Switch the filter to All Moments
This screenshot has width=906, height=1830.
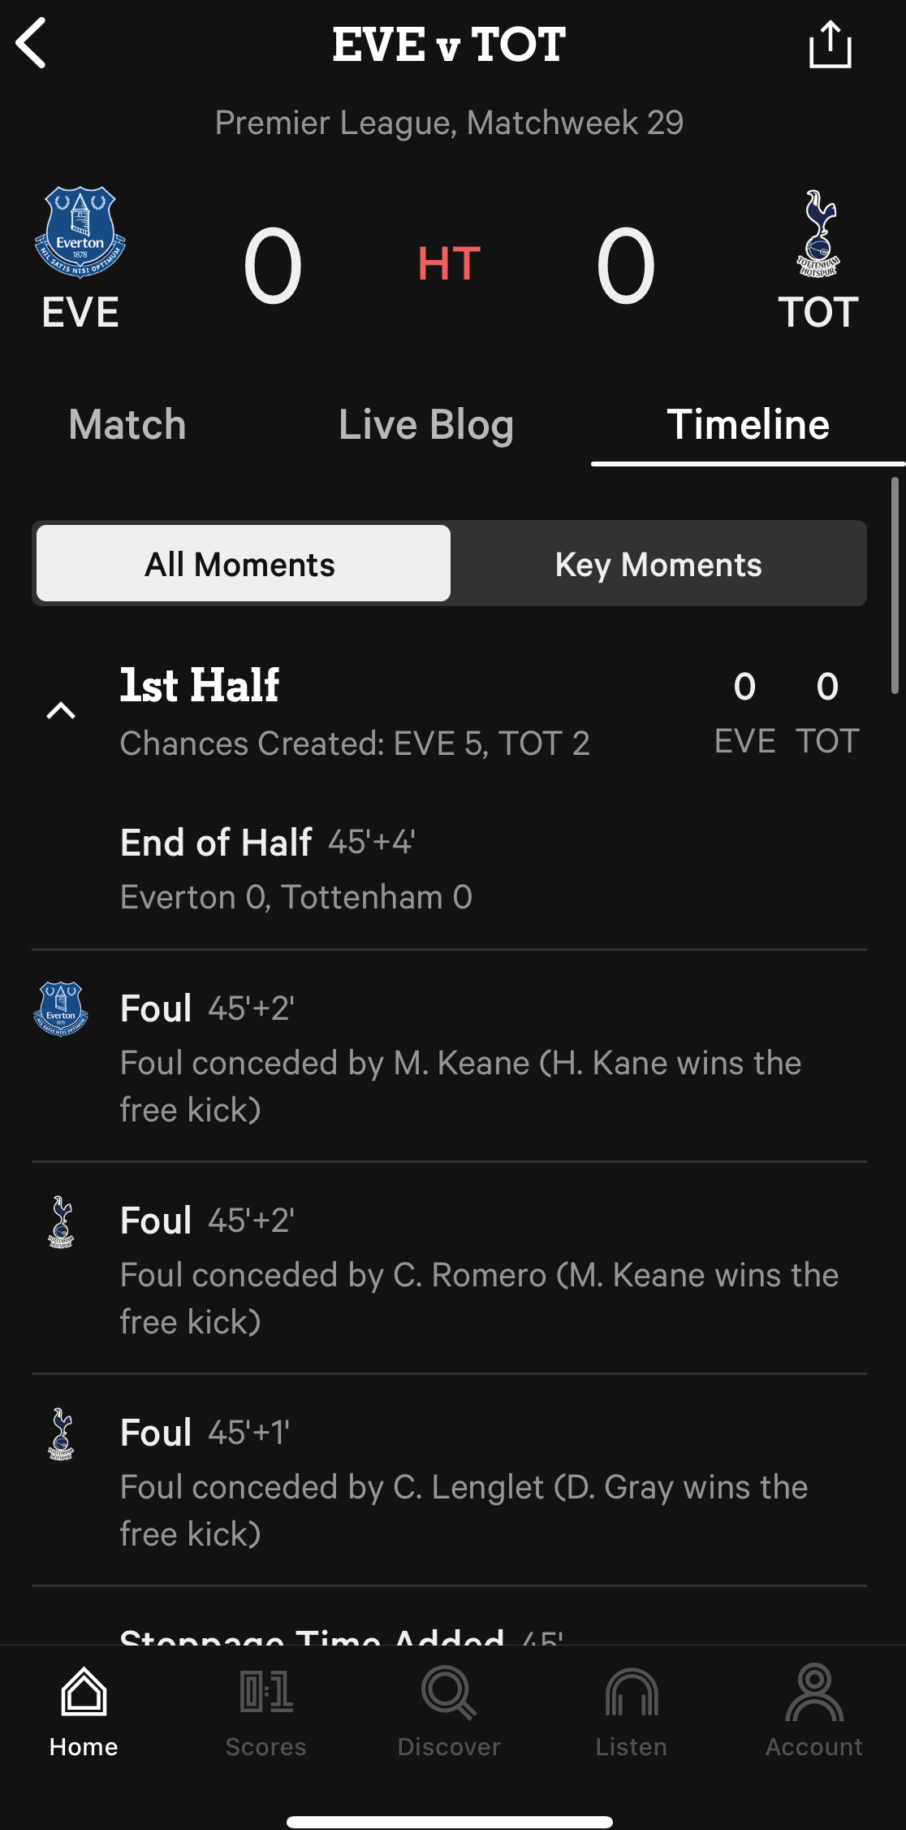coord(243,564)
